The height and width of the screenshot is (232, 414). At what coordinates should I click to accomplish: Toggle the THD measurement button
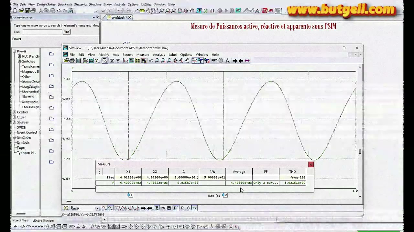pos(194,208)
